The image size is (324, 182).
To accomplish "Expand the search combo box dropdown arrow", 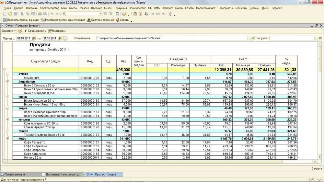I will [x=100, y=14].
